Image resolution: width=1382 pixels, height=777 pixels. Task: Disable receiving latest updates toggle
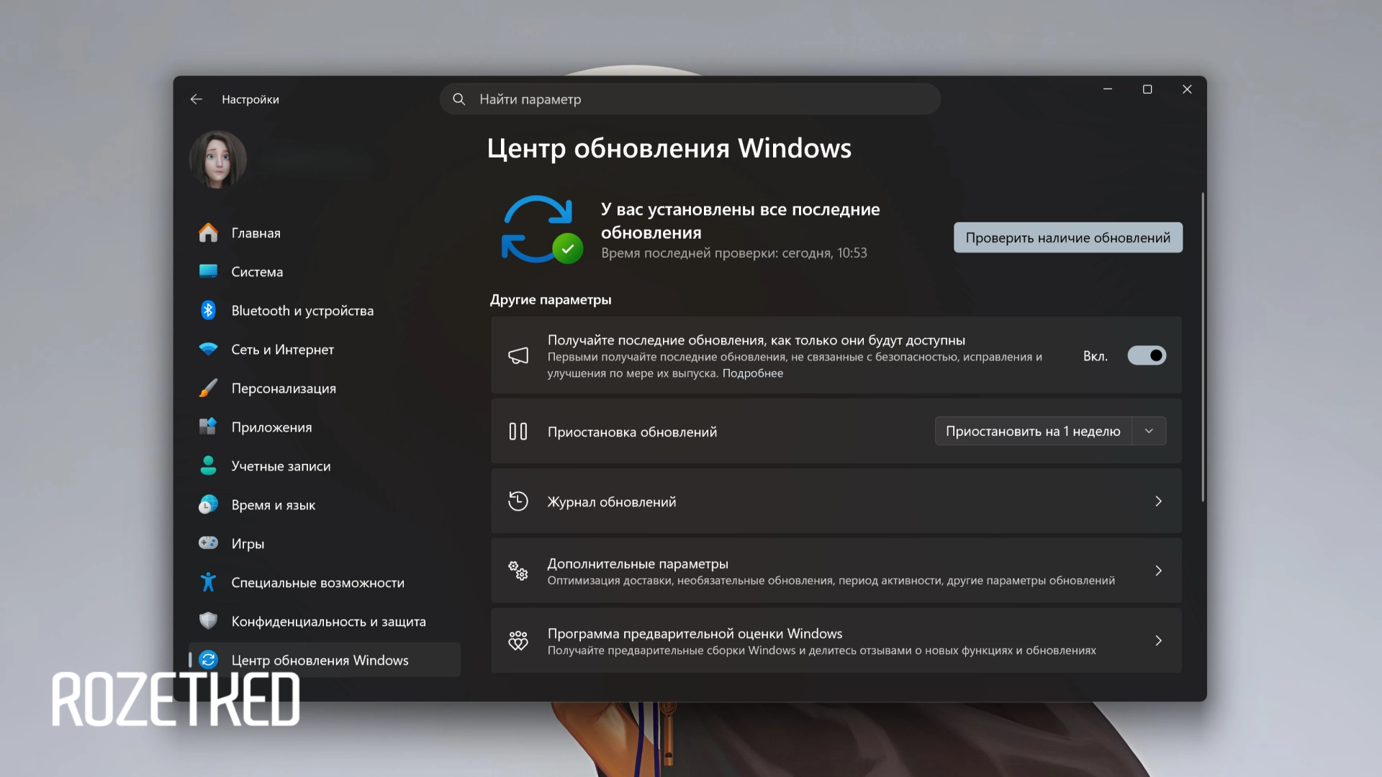click(1147, 355)
